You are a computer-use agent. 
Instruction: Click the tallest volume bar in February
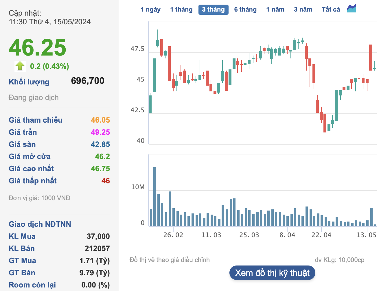tap(154, 197)
